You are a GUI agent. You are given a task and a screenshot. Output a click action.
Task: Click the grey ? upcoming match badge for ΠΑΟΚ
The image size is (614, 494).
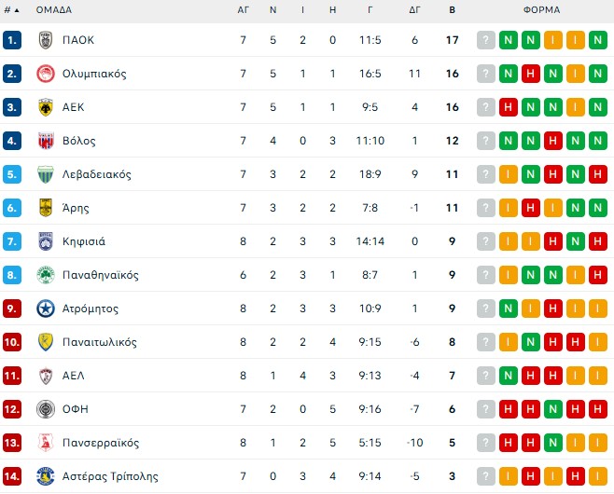pos(485,40)
